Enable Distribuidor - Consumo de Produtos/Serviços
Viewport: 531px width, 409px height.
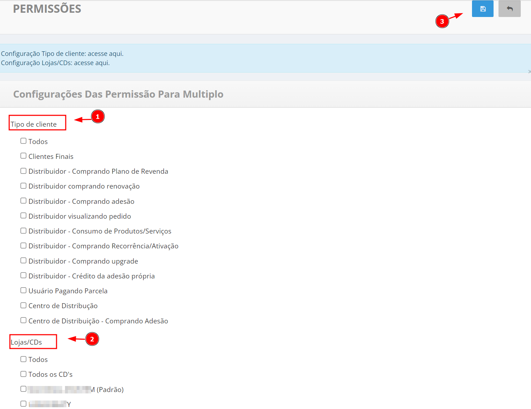tap(23, 231)
